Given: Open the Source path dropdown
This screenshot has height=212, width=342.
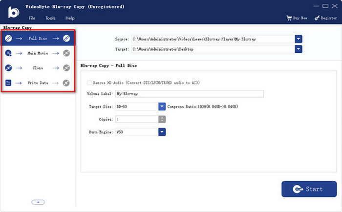Looking at the screenshot, I should tap(299, 39).
